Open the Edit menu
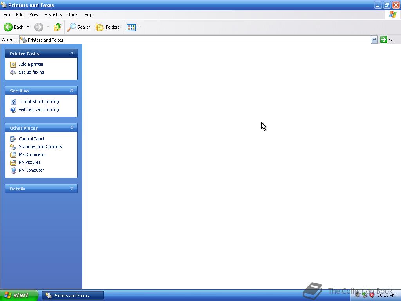Screen dimensions: 401x301 (x=20, y=15)
